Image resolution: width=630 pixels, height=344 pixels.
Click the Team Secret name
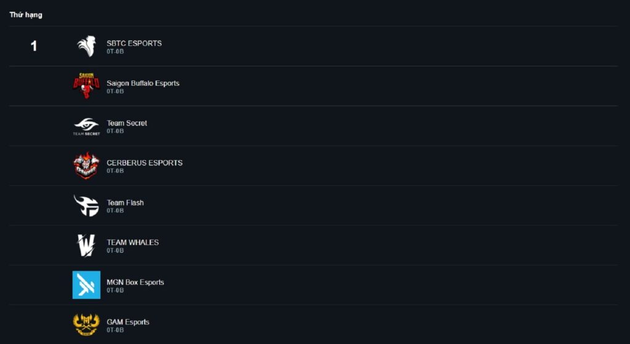(127, 123)
